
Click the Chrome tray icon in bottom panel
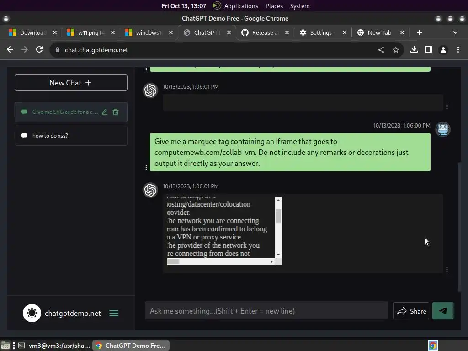pos(433,346)
